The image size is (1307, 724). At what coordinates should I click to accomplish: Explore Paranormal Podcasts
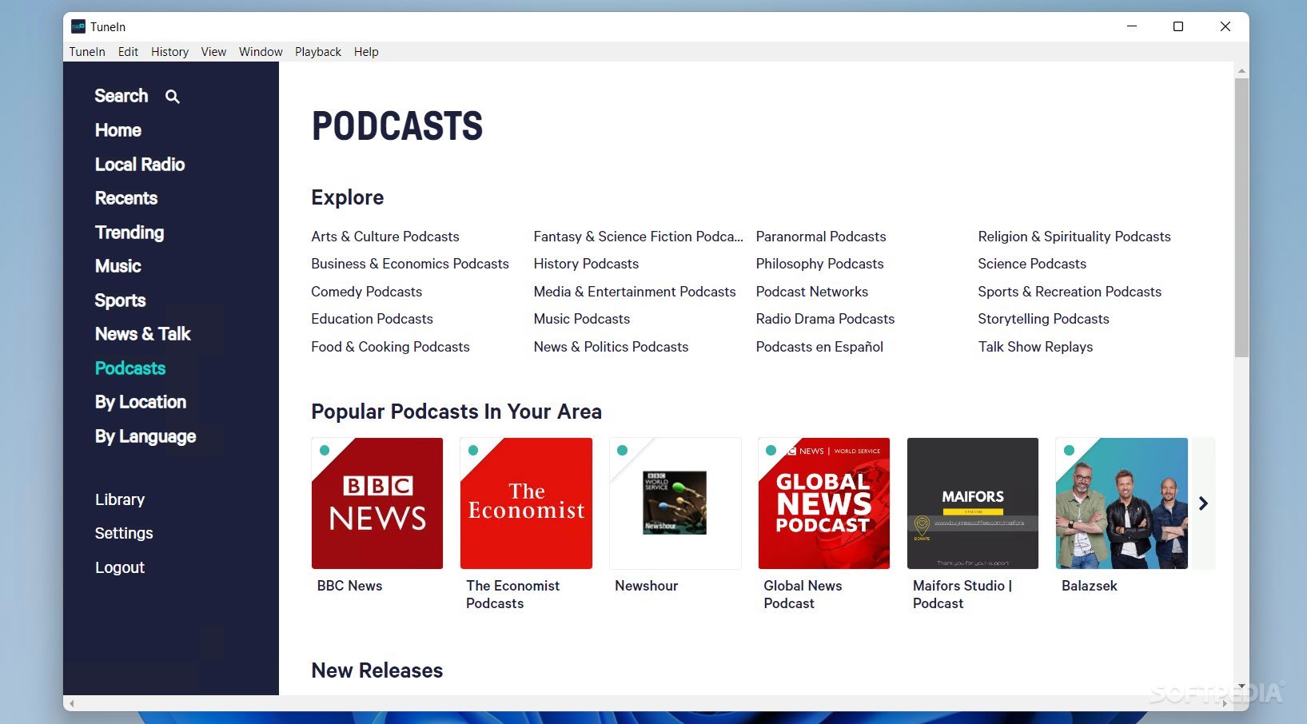point(821,237)
